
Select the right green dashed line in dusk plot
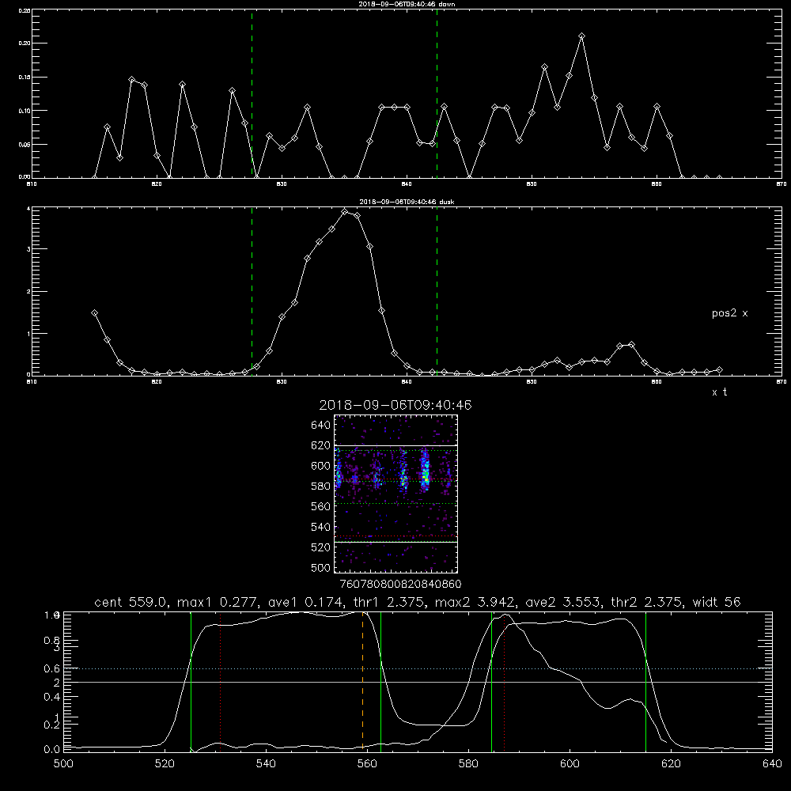click(x=437, y=291)
